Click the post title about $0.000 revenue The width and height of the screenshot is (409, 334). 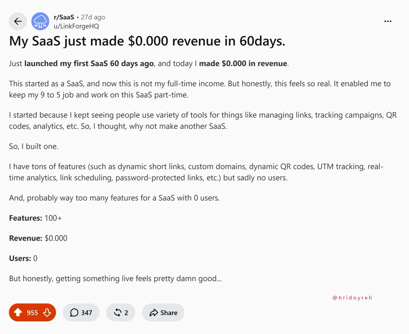pos(147,42)
